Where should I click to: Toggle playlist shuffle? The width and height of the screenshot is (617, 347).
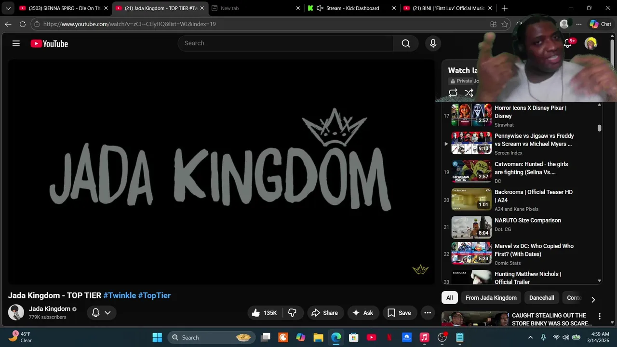pos(469,93)
